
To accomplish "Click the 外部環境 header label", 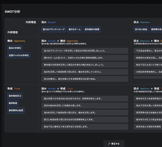I will tap(12, 32).
